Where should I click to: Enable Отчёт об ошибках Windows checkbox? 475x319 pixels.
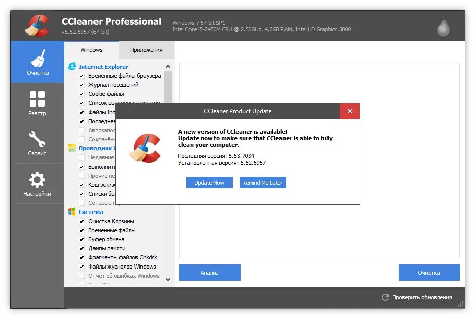[x=82, y=276]
